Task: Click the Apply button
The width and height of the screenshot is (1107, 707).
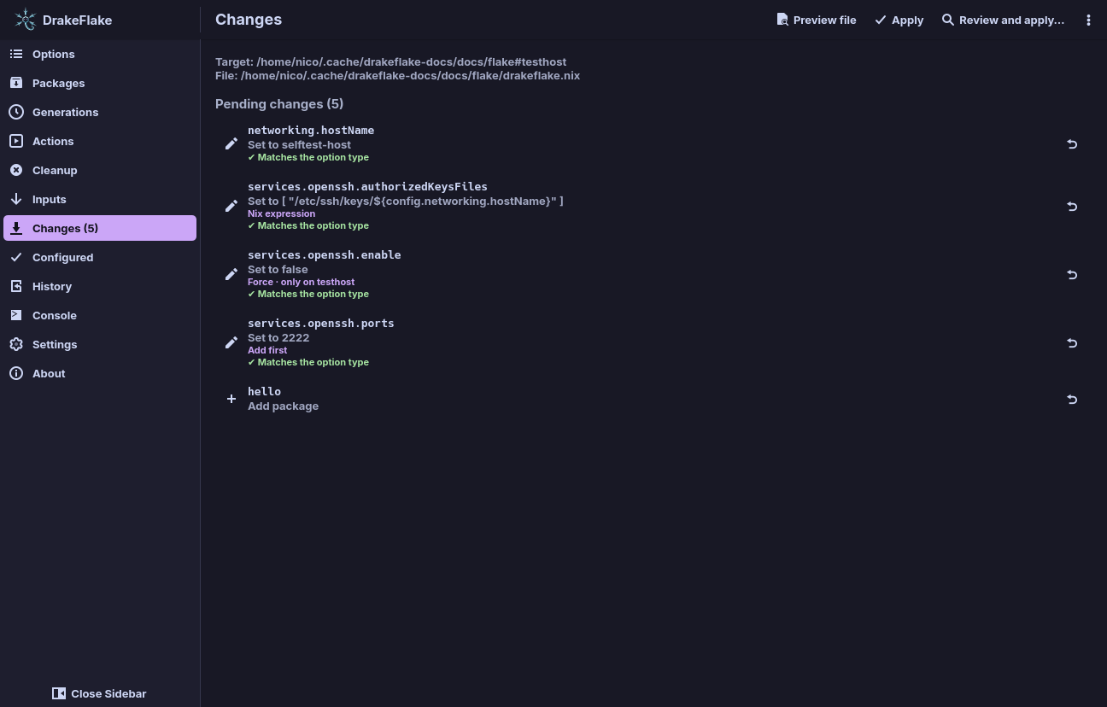Action: (x=899, y=20)
